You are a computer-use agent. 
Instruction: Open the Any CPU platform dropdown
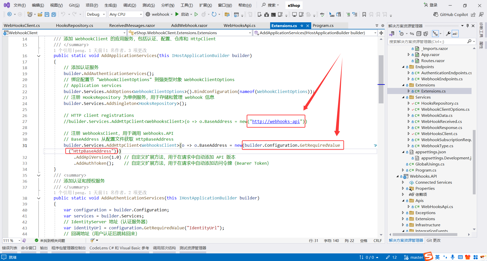click(126, 14)
